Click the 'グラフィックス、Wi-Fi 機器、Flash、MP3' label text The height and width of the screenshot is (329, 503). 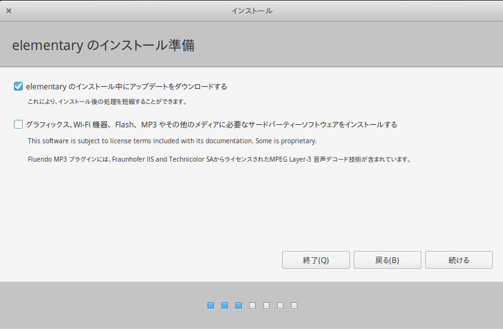(211, 124)
